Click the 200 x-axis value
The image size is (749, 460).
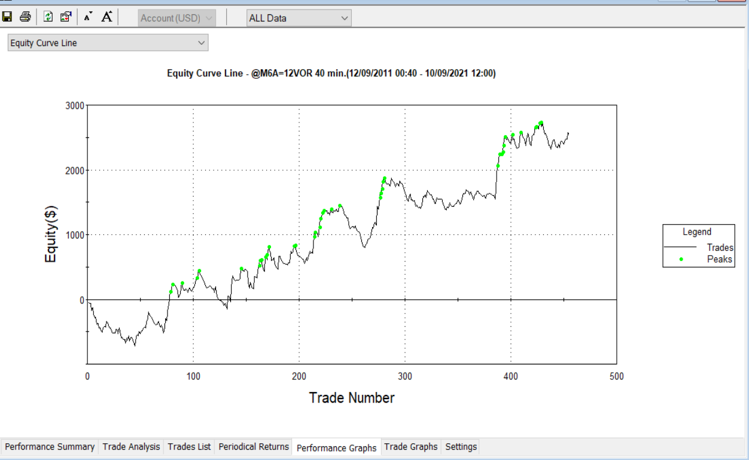(x=299, y=376)
